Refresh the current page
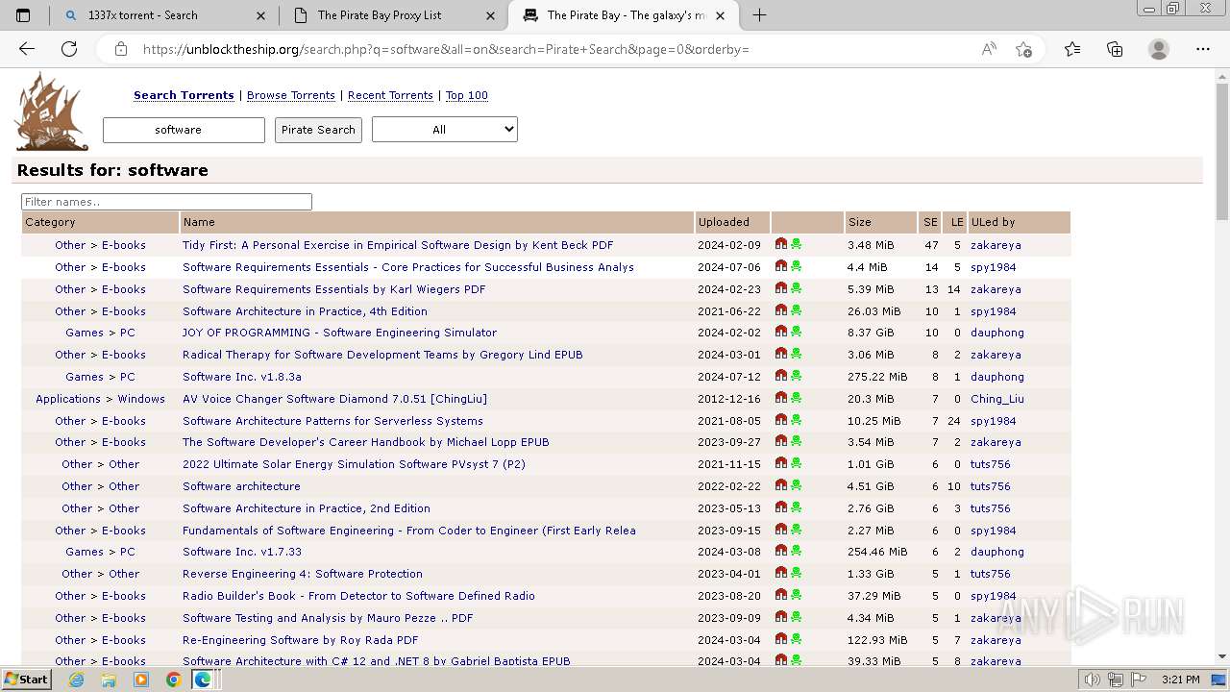This screenshot has width=1230, height=692. [x=69, y=49]
